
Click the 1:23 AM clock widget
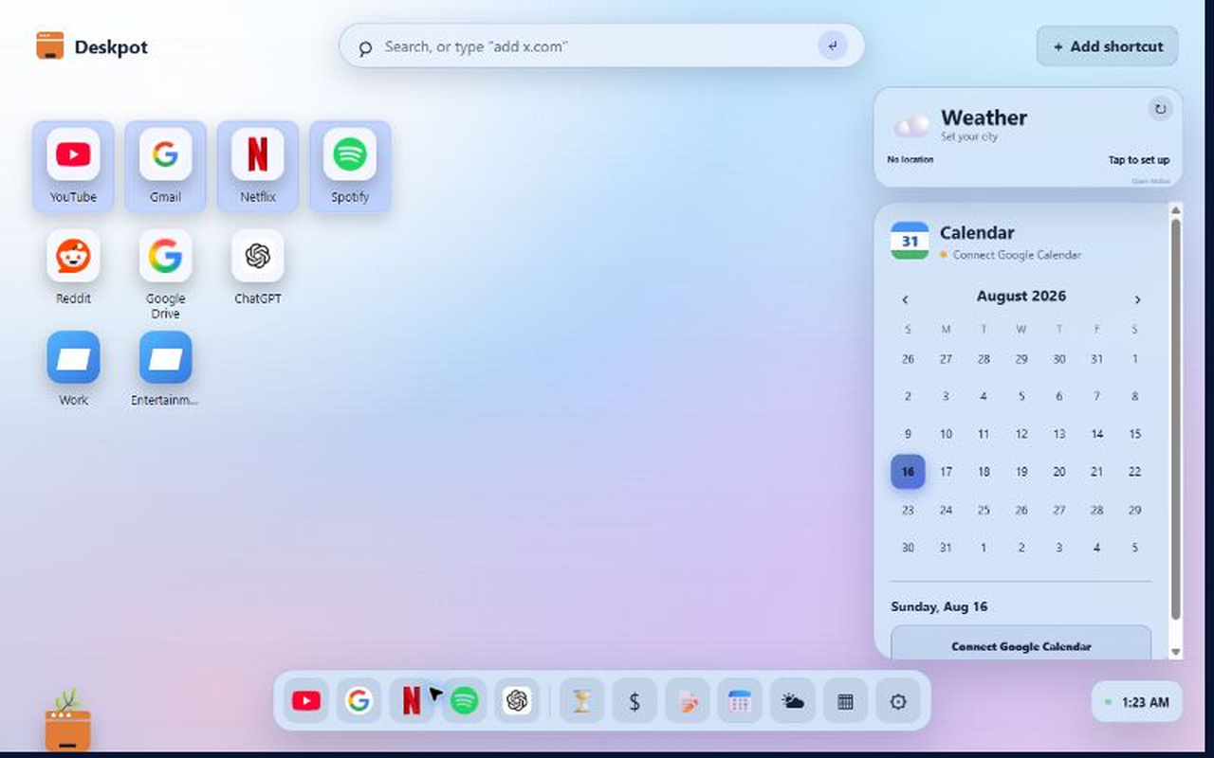click(1137, 702)
